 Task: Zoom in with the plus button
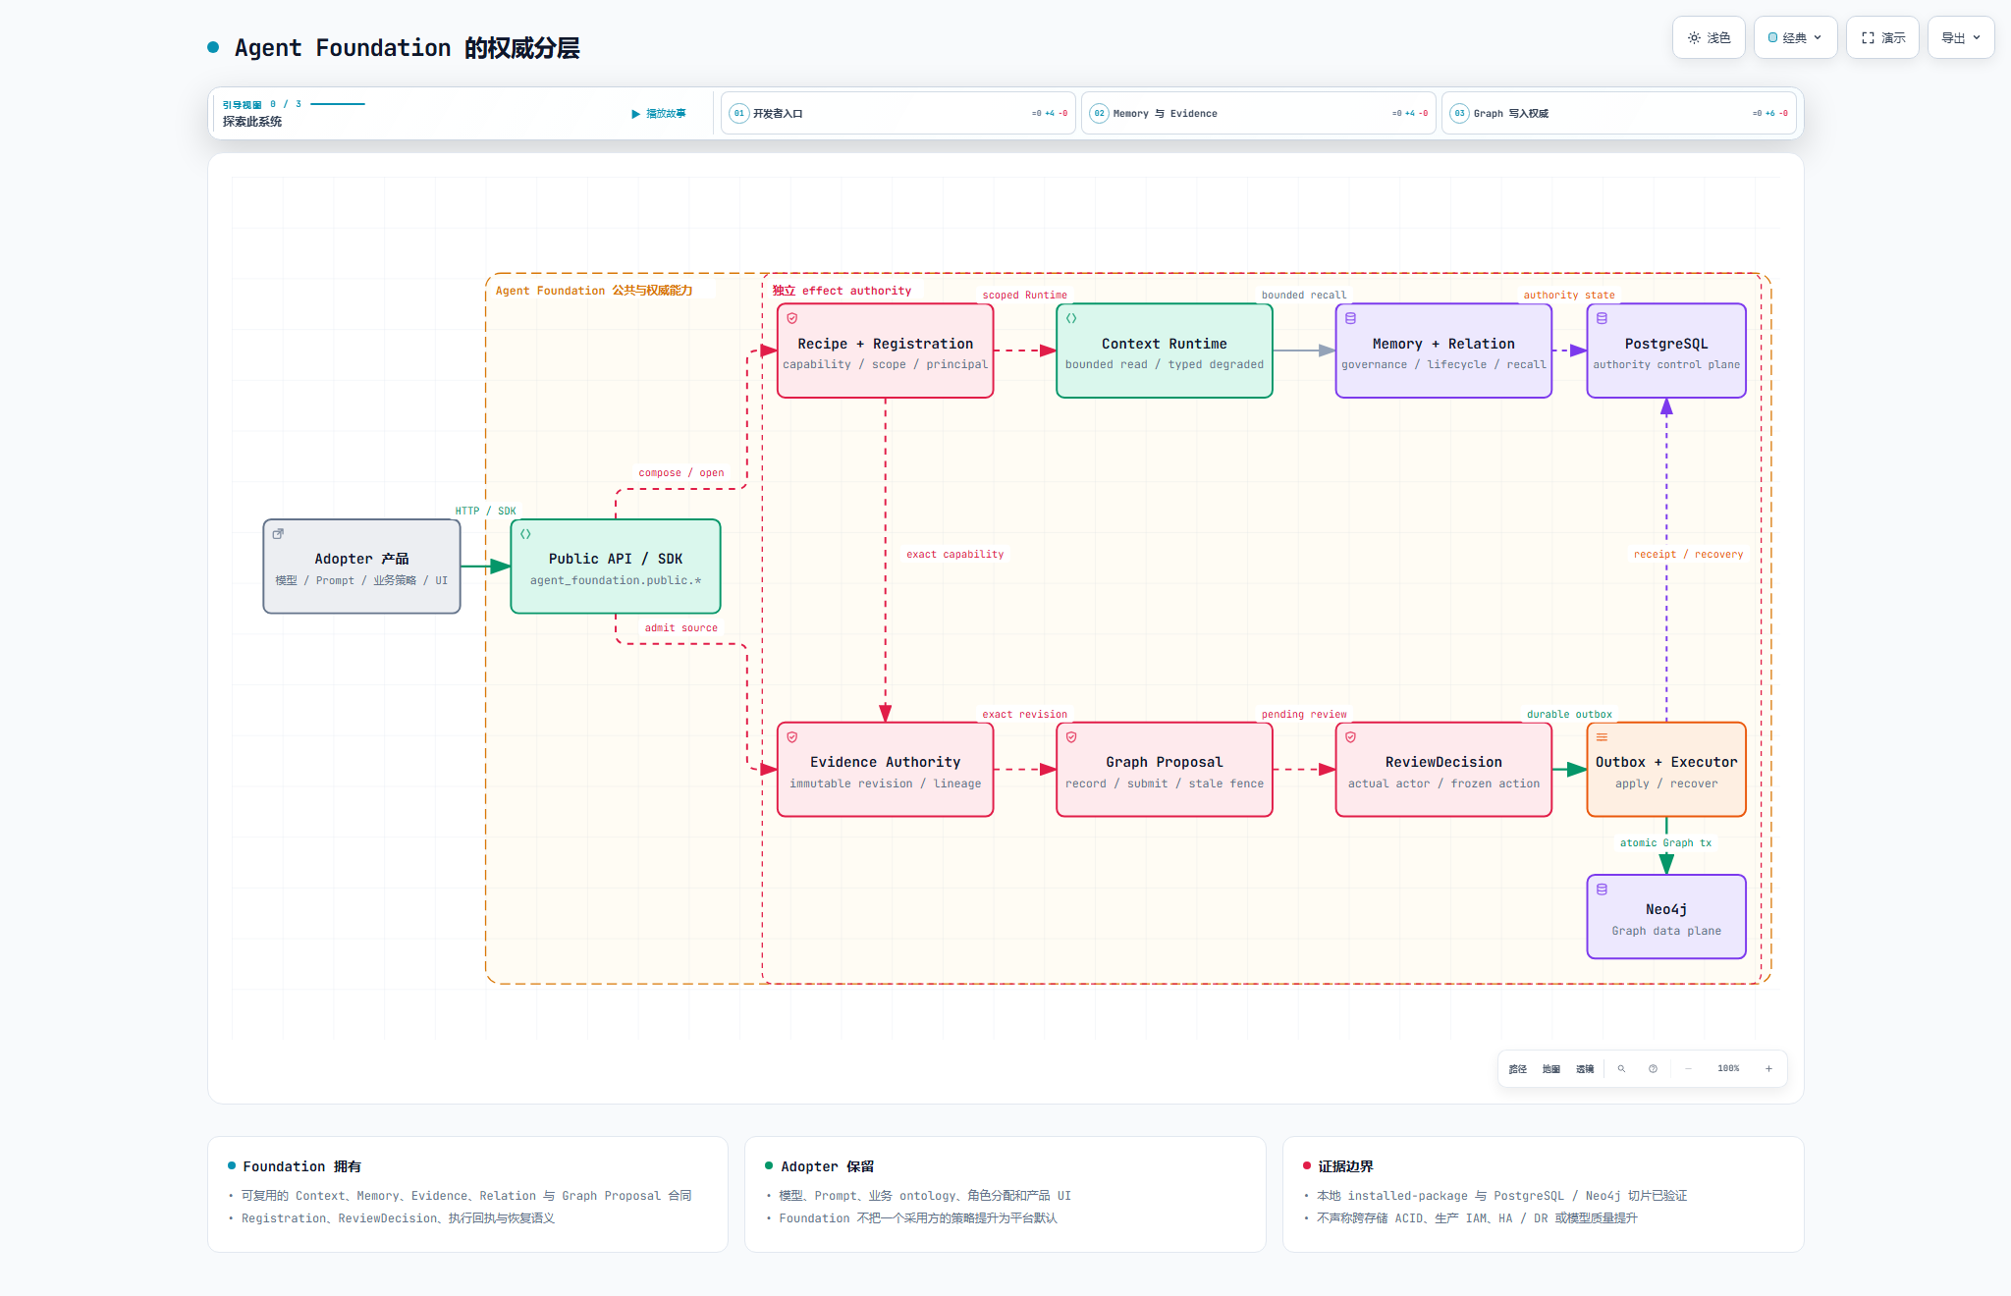point(1768,1068)
